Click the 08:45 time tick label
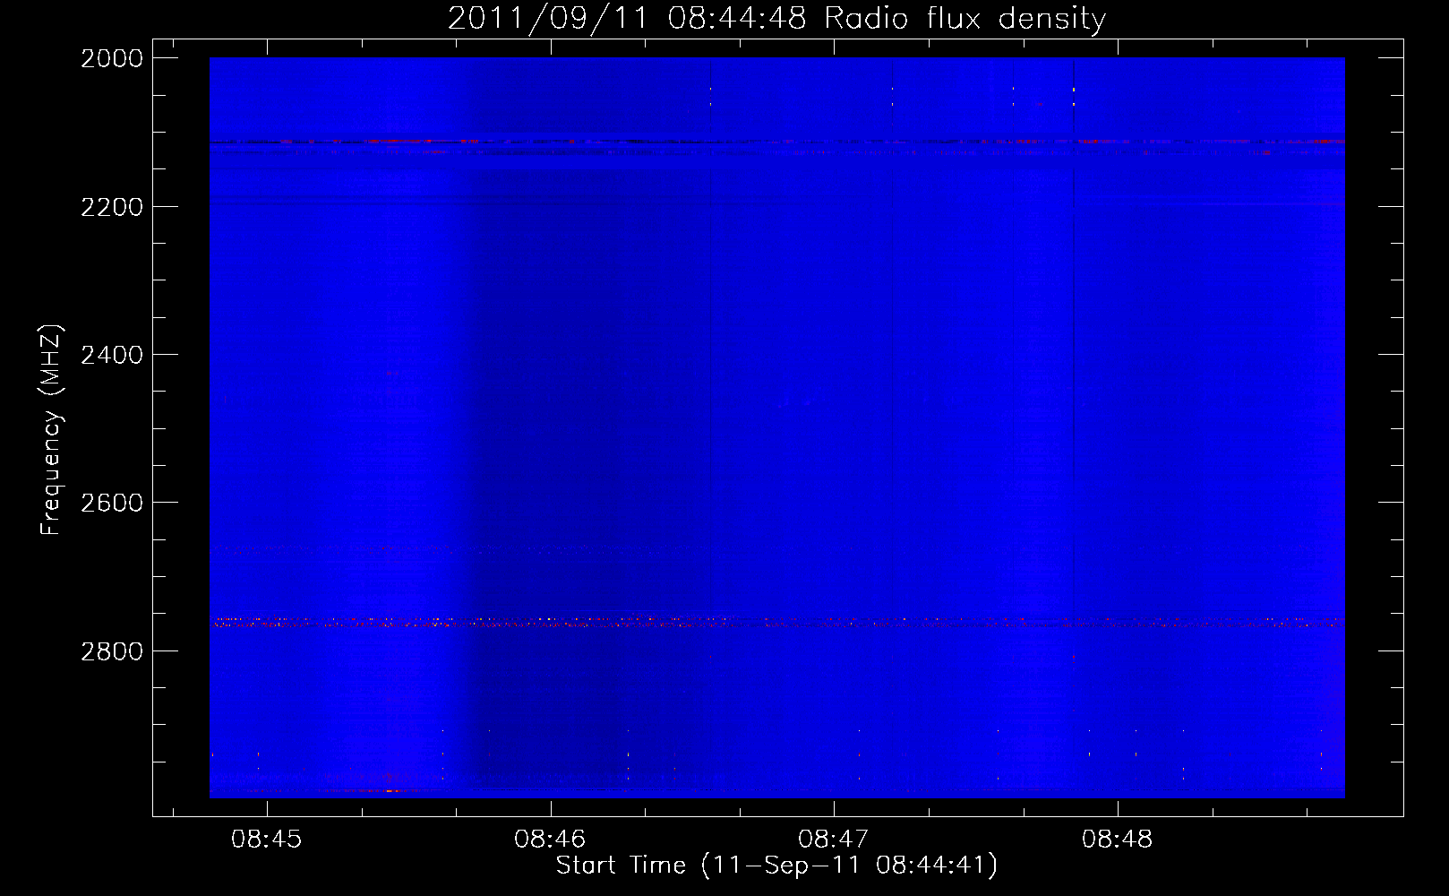Screen dimensions: 1449x896 tap(266, 840)
